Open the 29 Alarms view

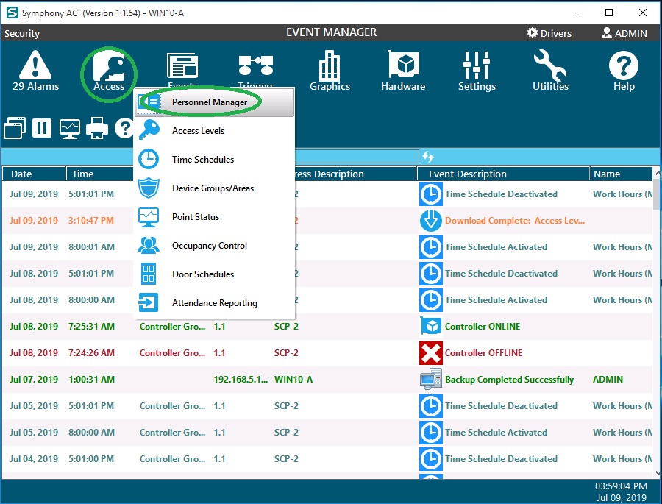[35, 71]
